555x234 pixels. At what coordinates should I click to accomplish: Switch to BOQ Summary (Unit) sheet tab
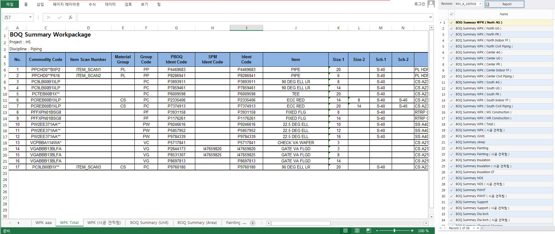[149, 223]
